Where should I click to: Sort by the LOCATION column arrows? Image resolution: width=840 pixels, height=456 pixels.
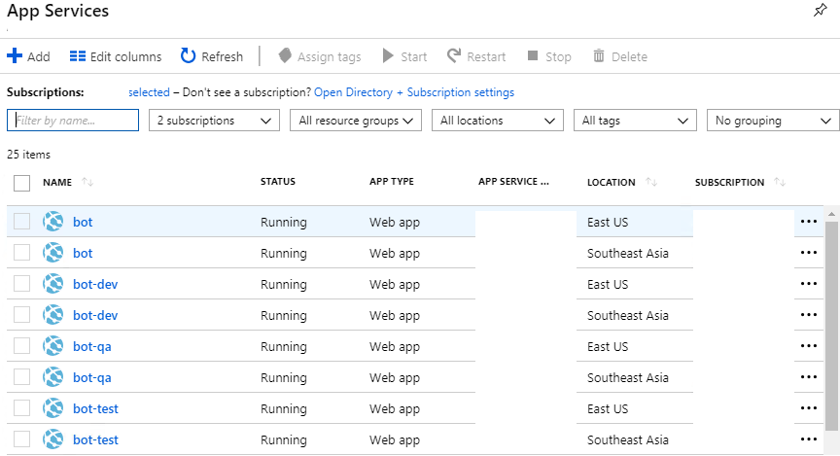651,182
